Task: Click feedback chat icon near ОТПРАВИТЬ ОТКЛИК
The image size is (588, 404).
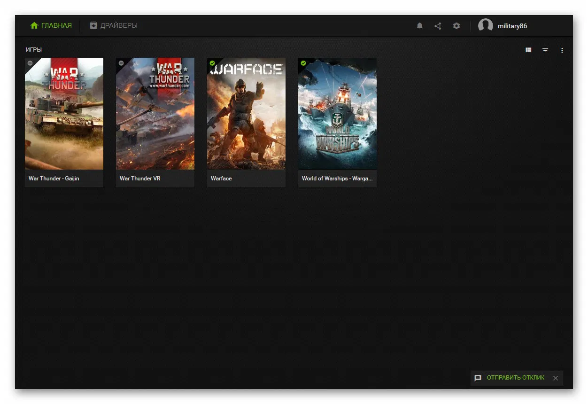Action: click(x=478, y=378)
